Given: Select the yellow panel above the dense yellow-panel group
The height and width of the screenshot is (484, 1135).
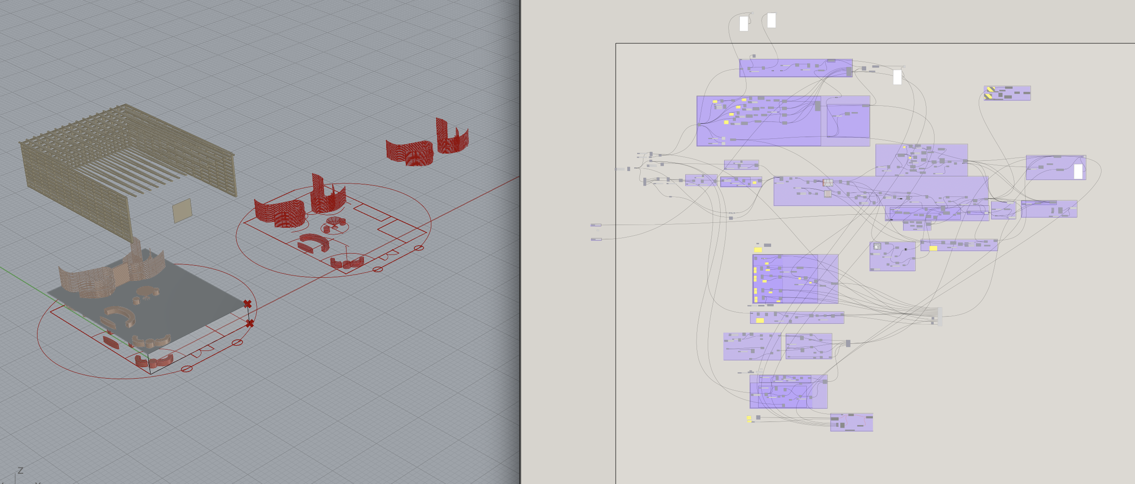Looking at the screenshot, I should pyautogui.click(x=758, y=250).
